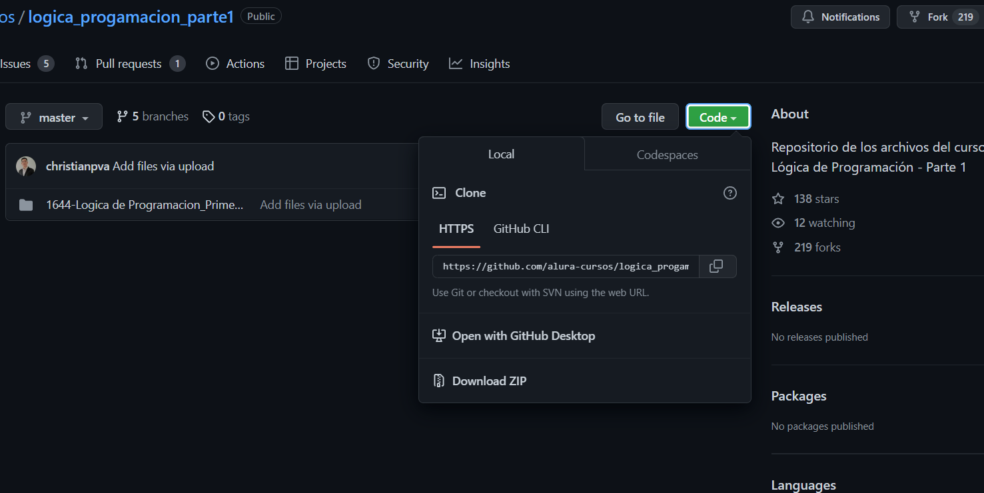Click the folder icon for 1644-Logica

pos(26,205)
